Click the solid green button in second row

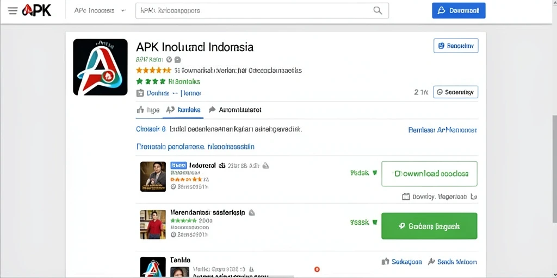429,226
